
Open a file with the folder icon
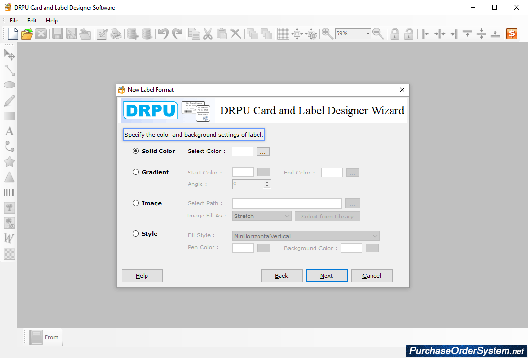point(27,33)
